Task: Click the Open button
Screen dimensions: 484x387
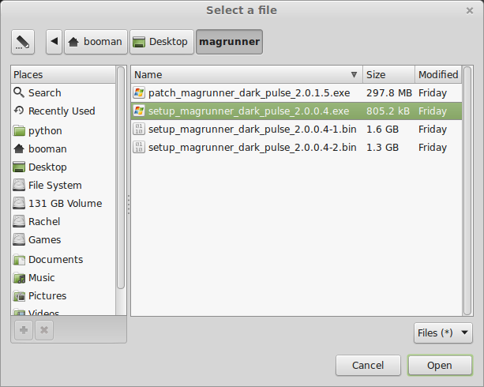Action: point(440,366)
